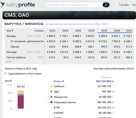This screenshot has width=136, height=118.
Task: Collapse the Страховые взносы chevron
Action: [x=48, y=102]
